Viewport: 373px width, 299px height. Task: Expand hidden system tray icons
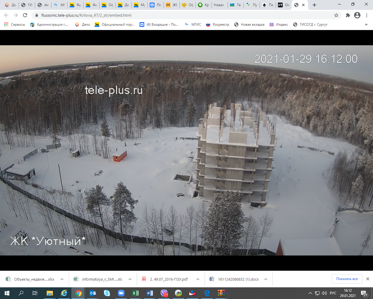tap(310, 293)
